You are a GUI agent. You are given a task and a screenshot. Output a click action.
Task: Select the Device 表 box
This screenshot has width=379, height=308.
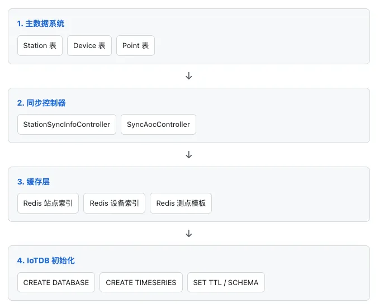pyautogui.click(x=89, y=46)
